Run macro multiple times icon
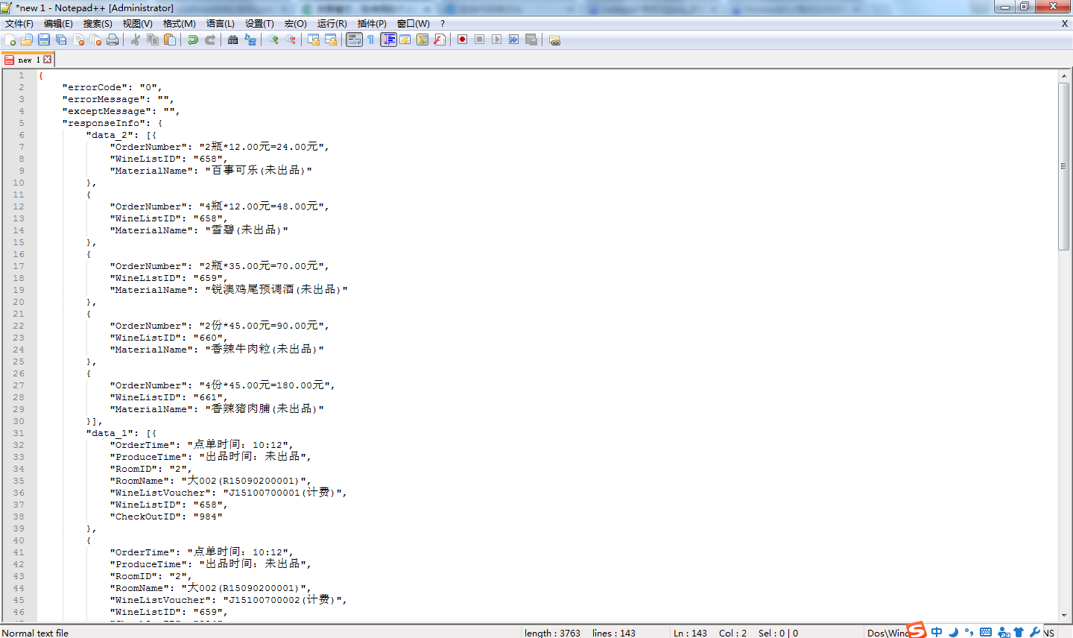The width and height of the screenshot is (1073, 638). (514, 40)
